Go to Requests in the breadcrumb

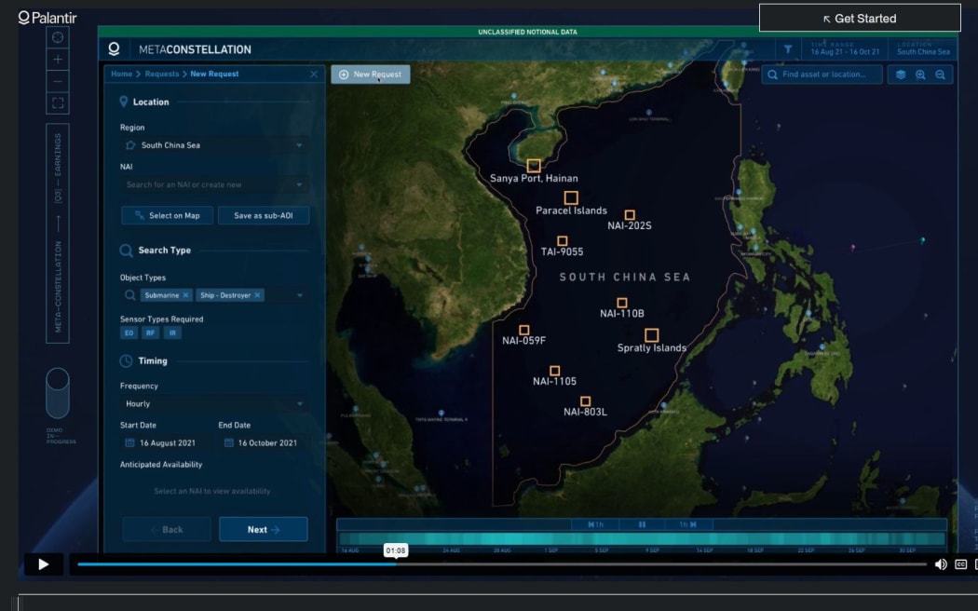pos(161,74)
